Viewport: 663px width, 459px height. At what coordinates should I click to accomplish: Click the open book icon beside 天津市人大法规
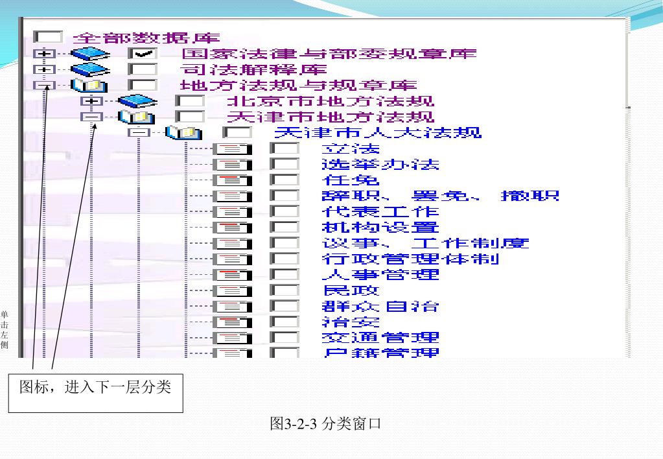183,132
